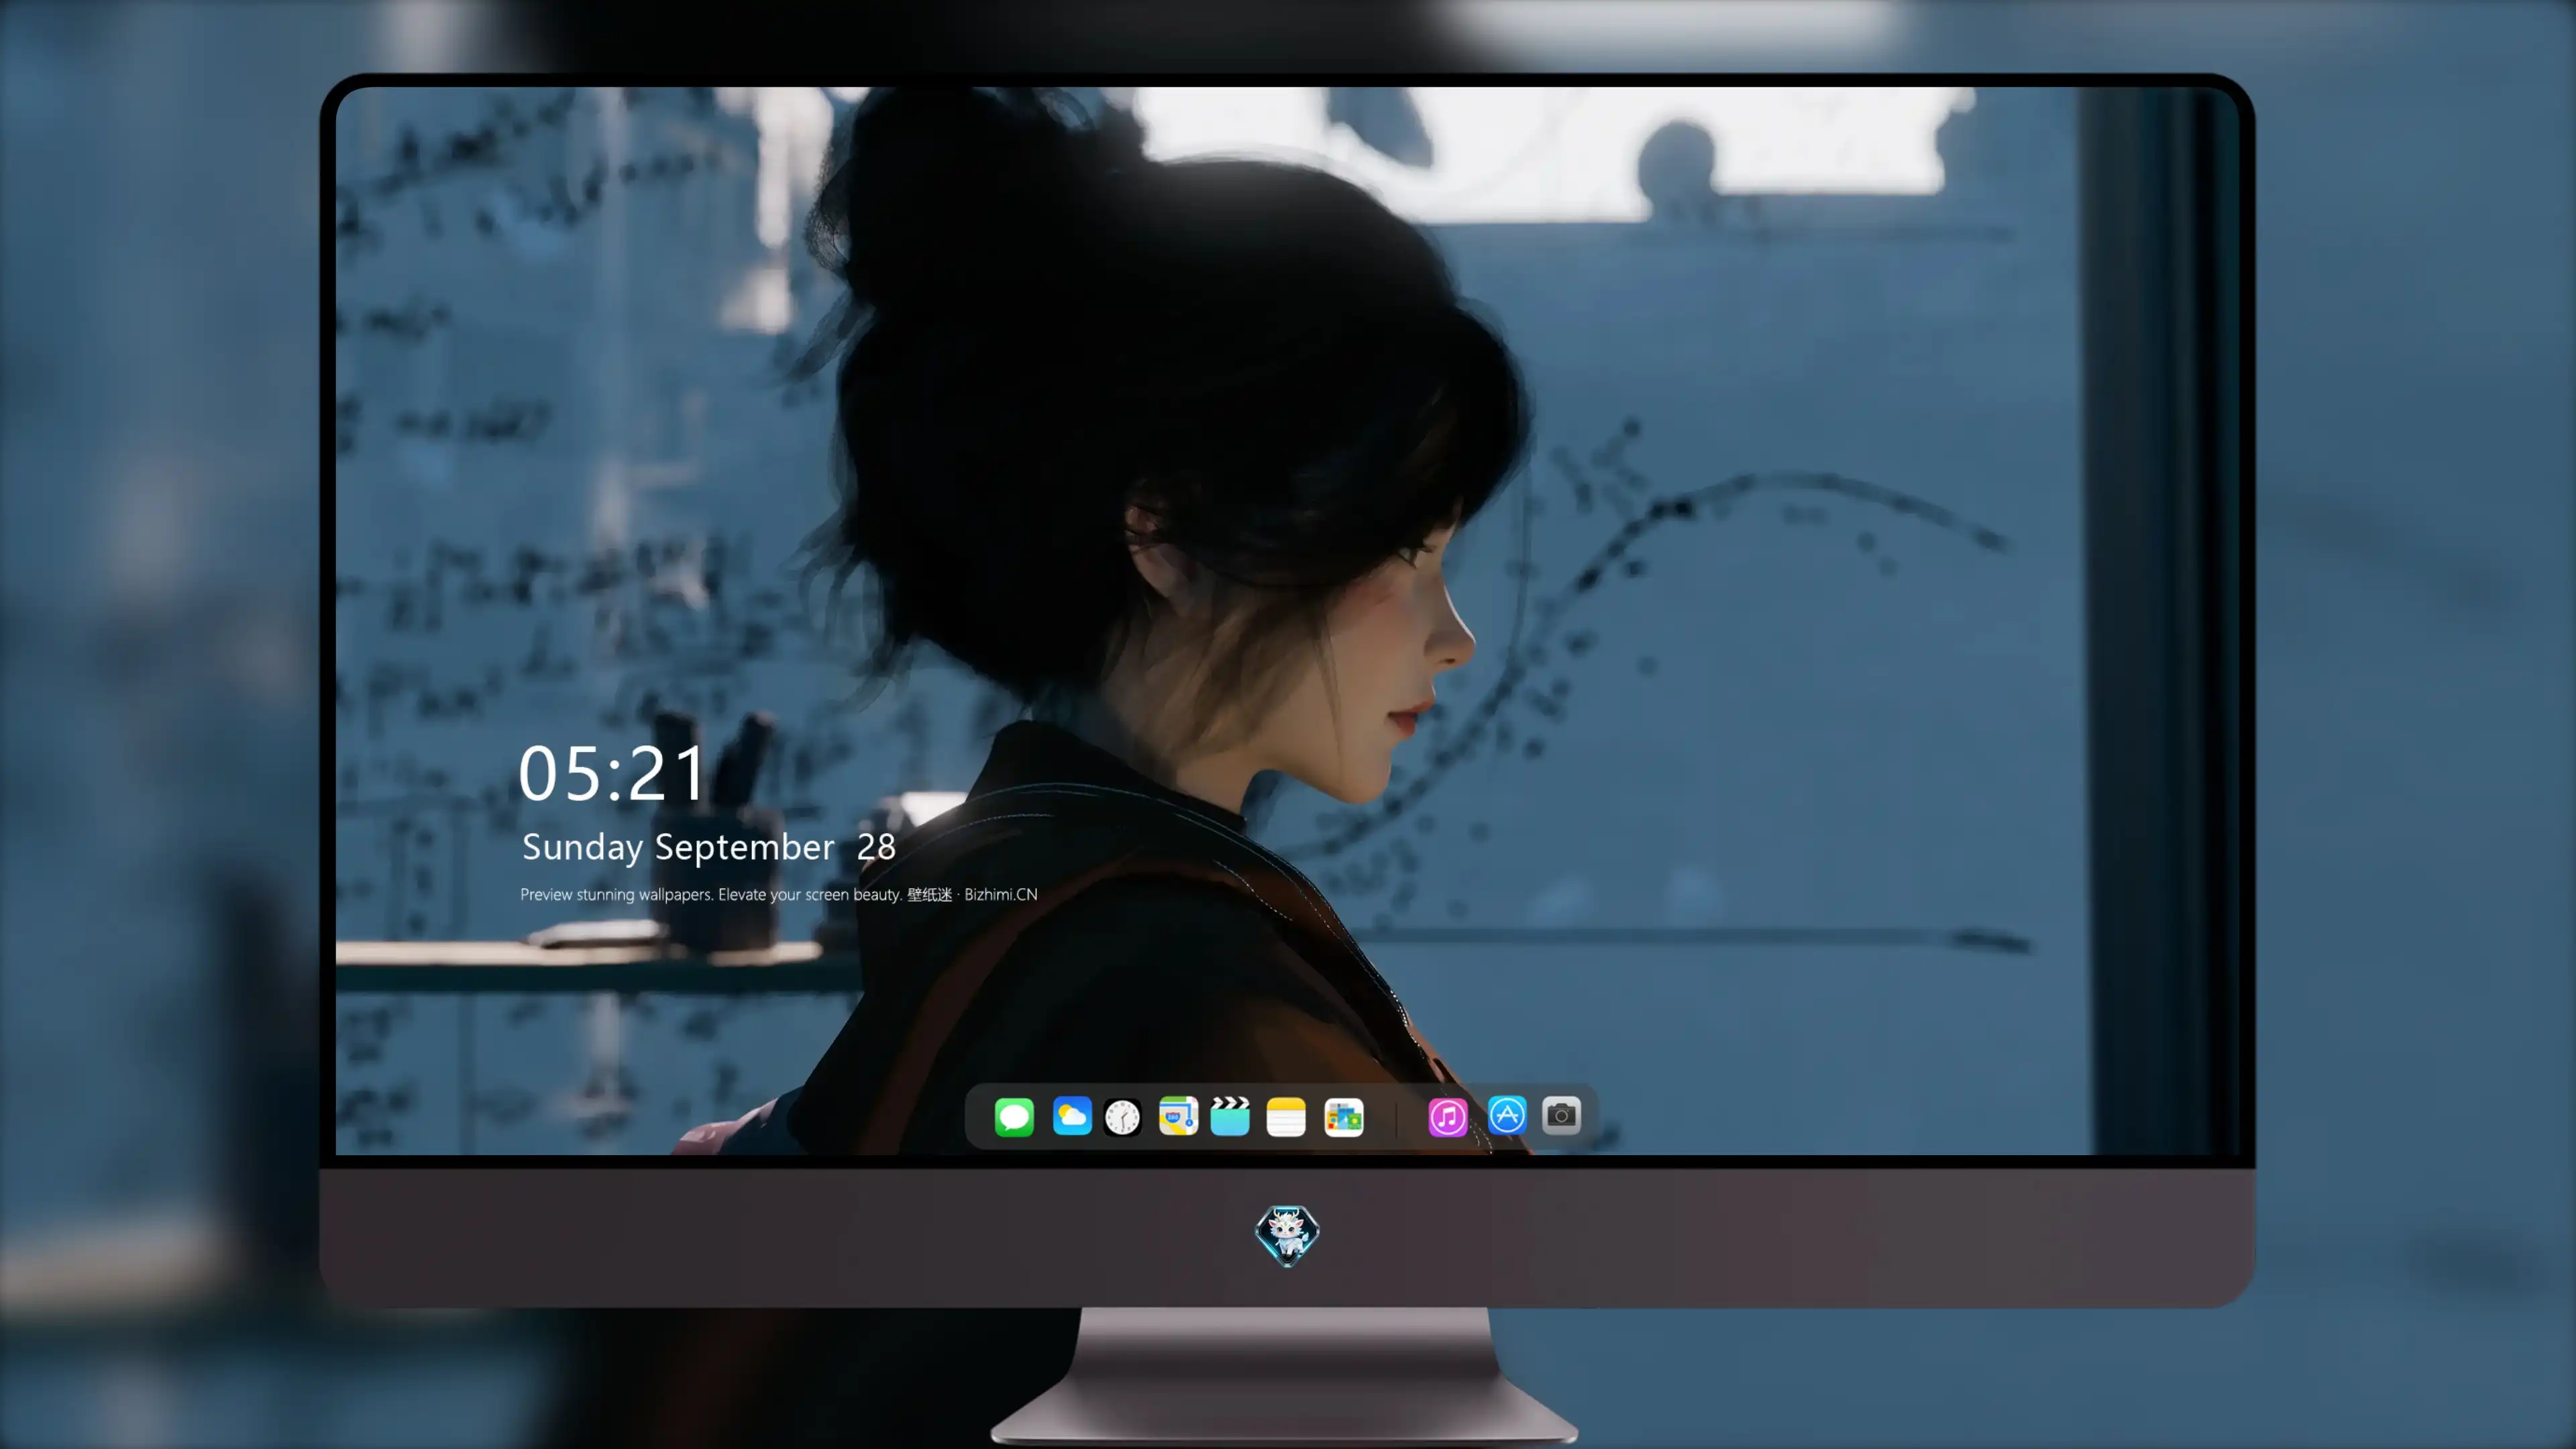Screen dimensions: 2576x1449
Task: Launch iTunes from the dock
Action: point(1447,1117)
